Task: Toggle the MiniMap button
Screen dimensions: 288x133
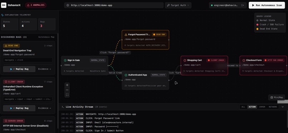Action: (277, 97)
